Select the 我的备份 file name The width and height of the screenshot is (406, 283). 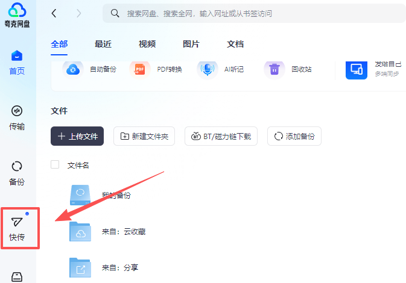pyautogui.click(x=116, y=195)
